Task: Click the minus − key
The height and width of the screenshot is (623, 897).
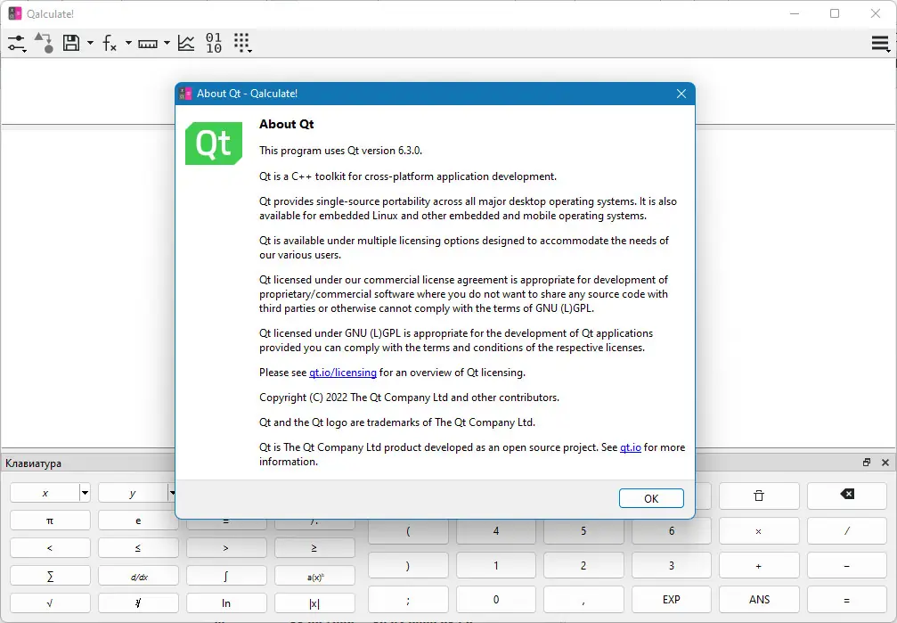Action: pyautogui.click(x=846, y=565)
